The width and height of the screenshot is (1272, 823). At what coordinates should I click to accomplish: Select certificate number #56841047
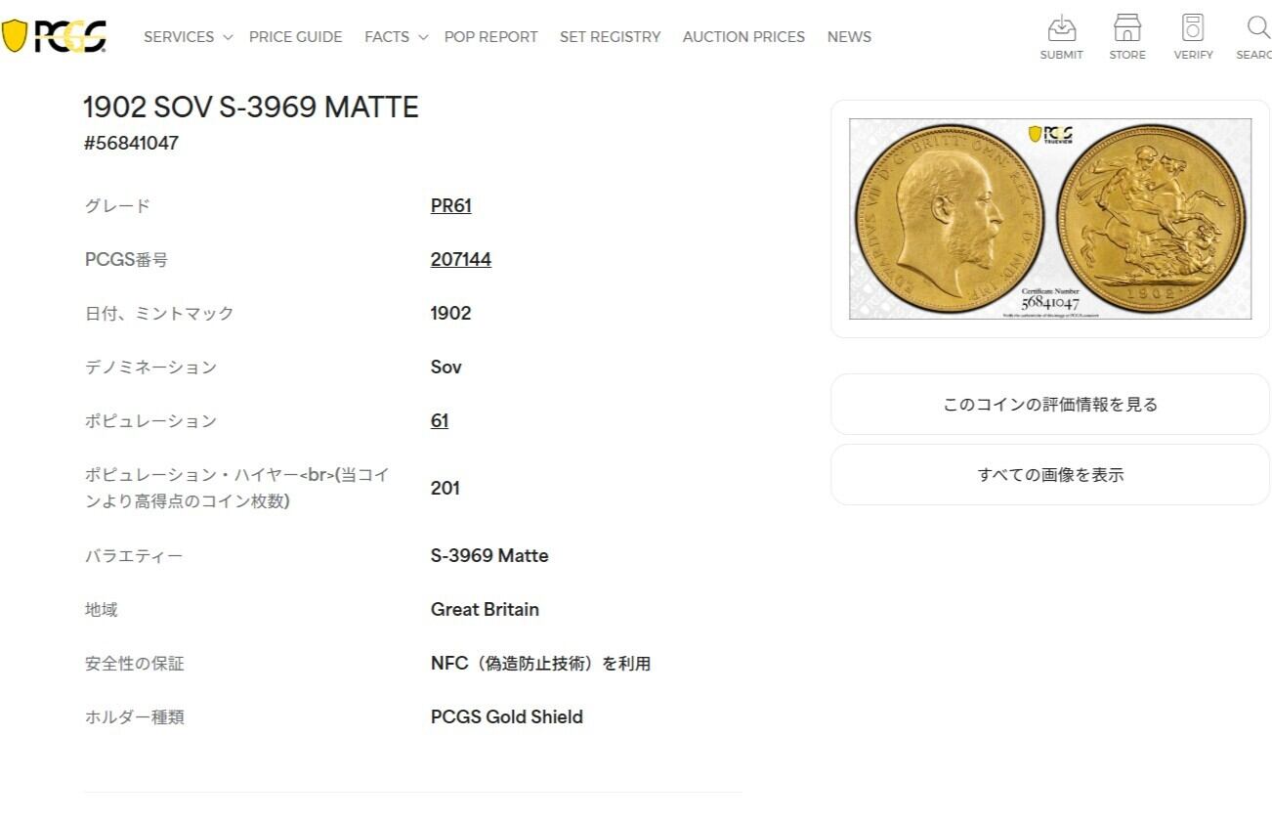point(132,143)
